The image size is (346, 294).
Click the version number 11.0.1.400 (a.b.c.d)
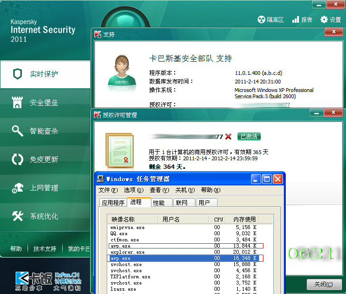(258, 73)
